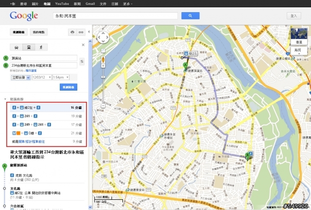This screenshot has width=311, height=210.
Task: Click the 234台灣新北市永和區民本里 destination field
Action: click(x=44, y=65)
